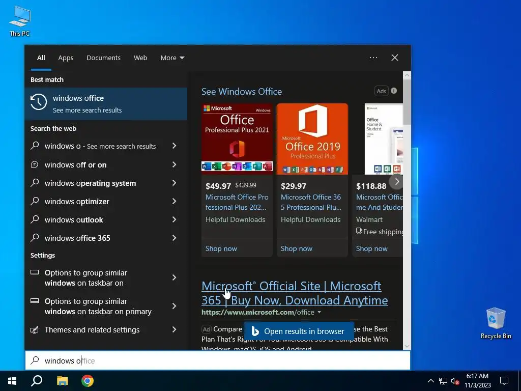This screenshot has width=521, height=391.
Task: Expand Themes and related settings arrow
Action: (x=174, y=329)
